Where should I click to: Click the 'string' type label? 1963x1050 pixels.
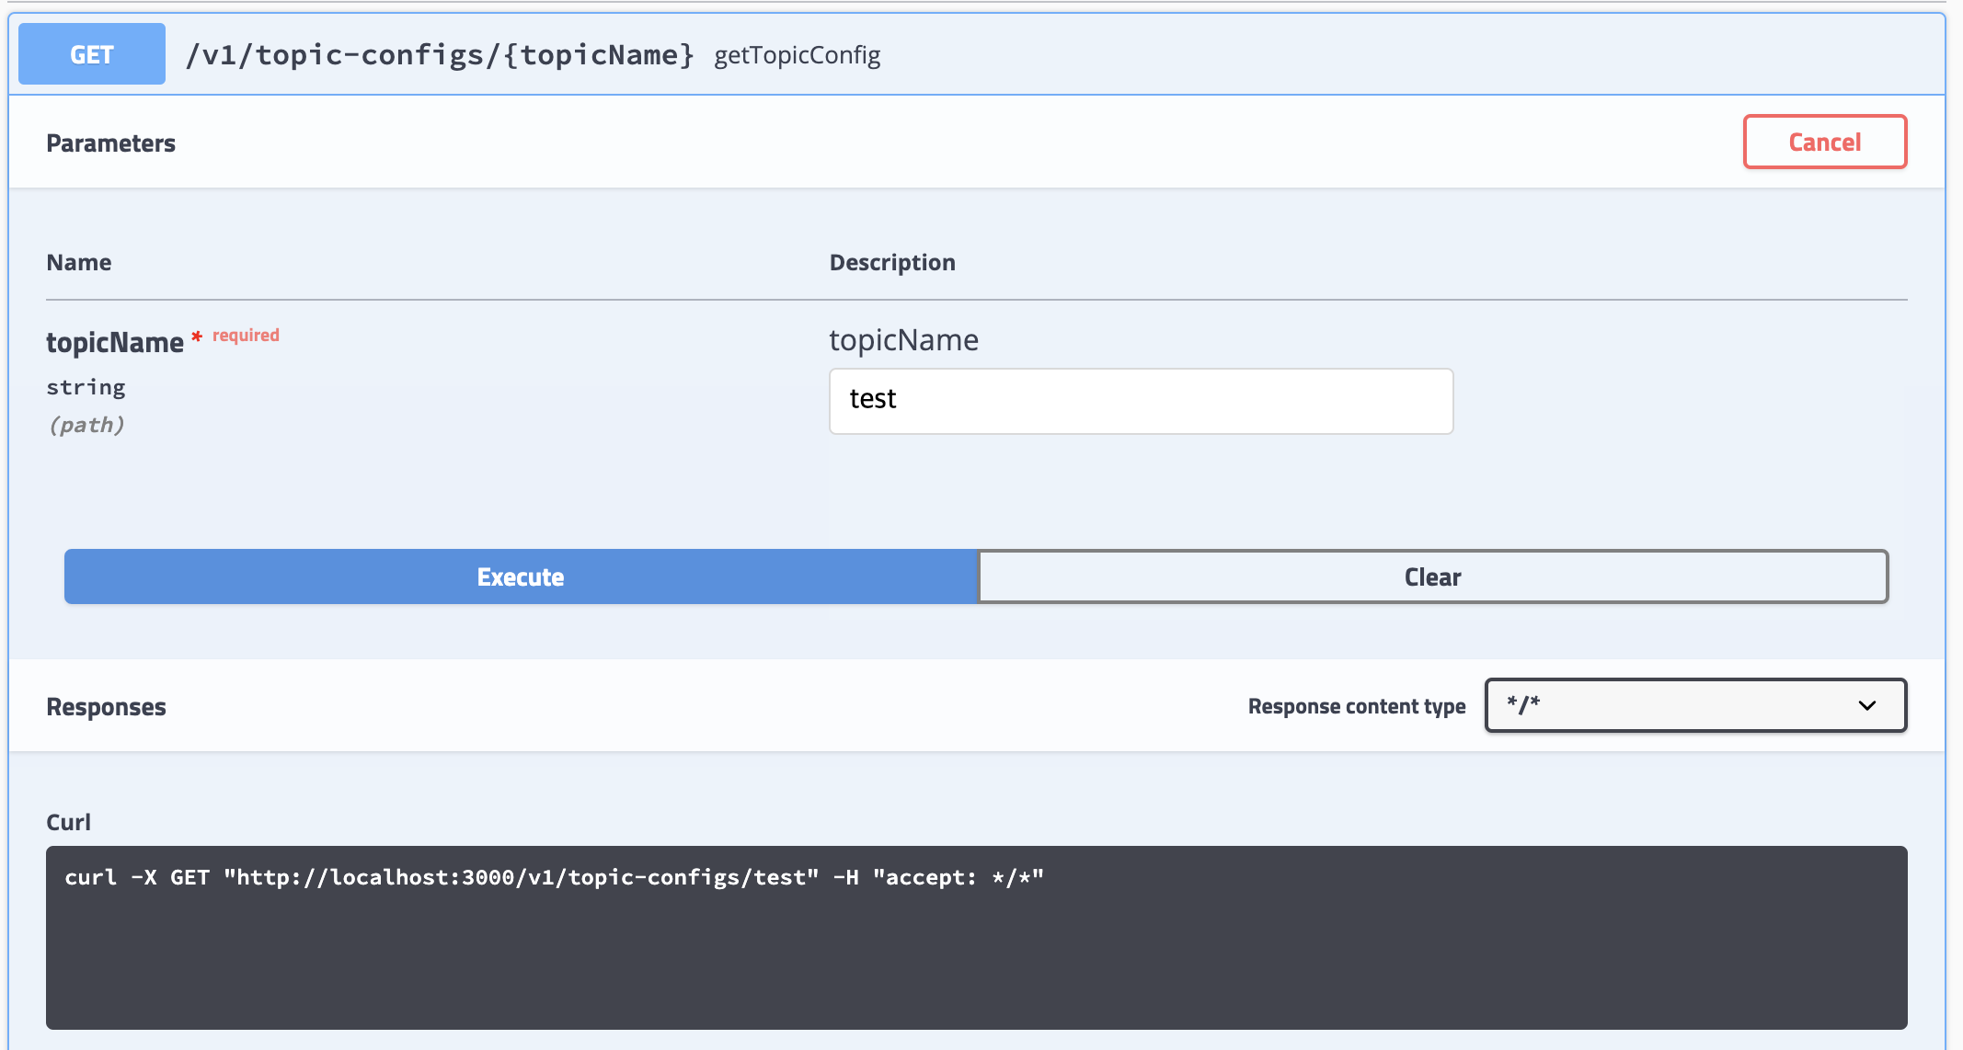(x=86, y=387)
